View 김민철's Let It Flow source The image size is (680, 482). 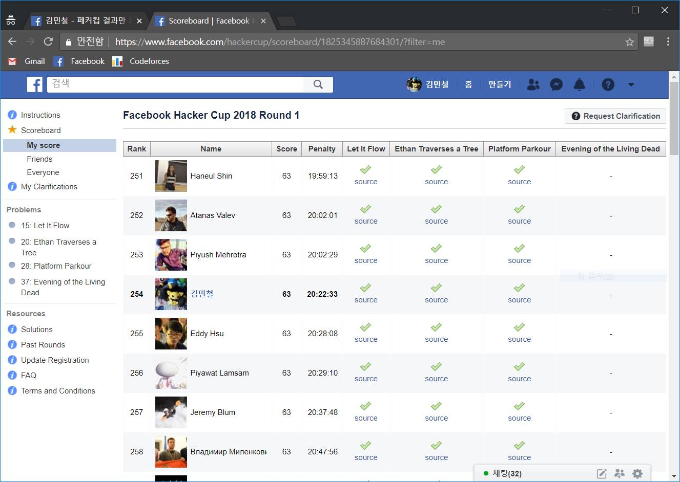click(366, 300)
